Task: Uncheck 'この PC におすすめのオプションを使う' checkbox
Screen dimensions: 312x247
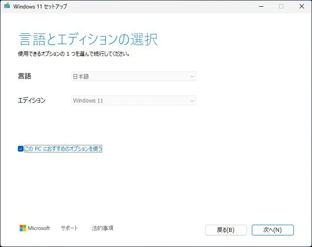Action: [x=21, y=148]
